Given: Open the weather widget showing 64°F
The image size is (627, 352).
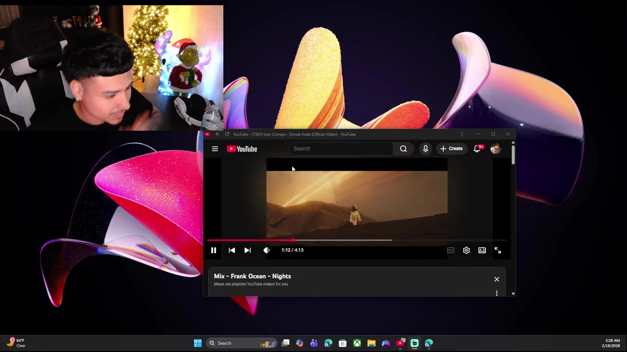Looking at the screenshot, I should pos(16,343).
